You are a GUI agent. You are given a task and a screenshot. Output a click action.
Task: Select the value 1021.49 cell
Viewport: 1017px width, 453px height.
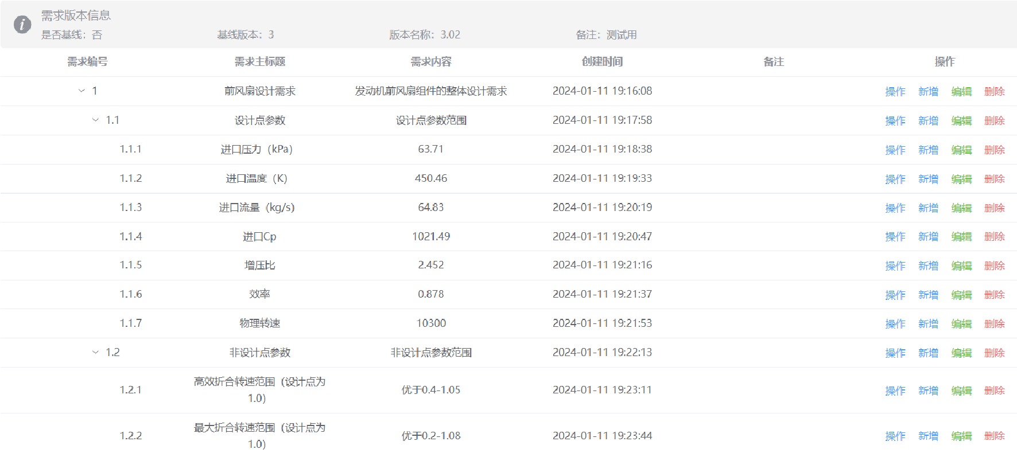431,236
